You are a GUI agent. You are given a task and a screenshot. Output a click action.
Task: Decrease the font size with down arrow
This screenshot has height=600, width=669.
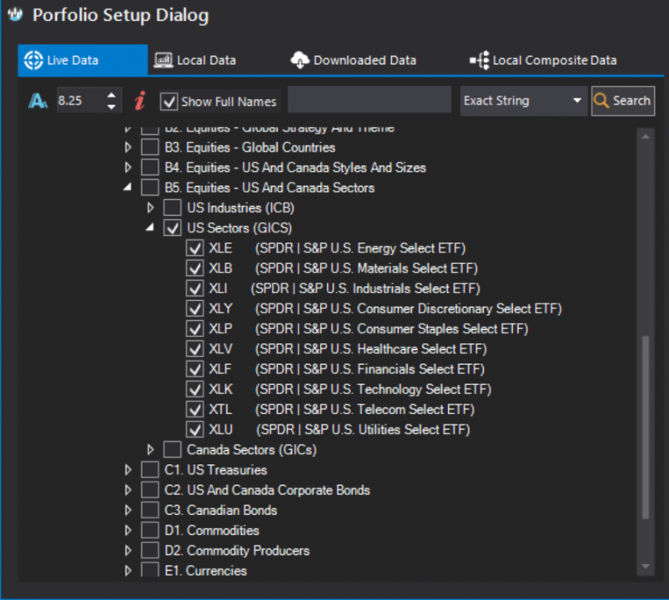(x=111, y=107)
